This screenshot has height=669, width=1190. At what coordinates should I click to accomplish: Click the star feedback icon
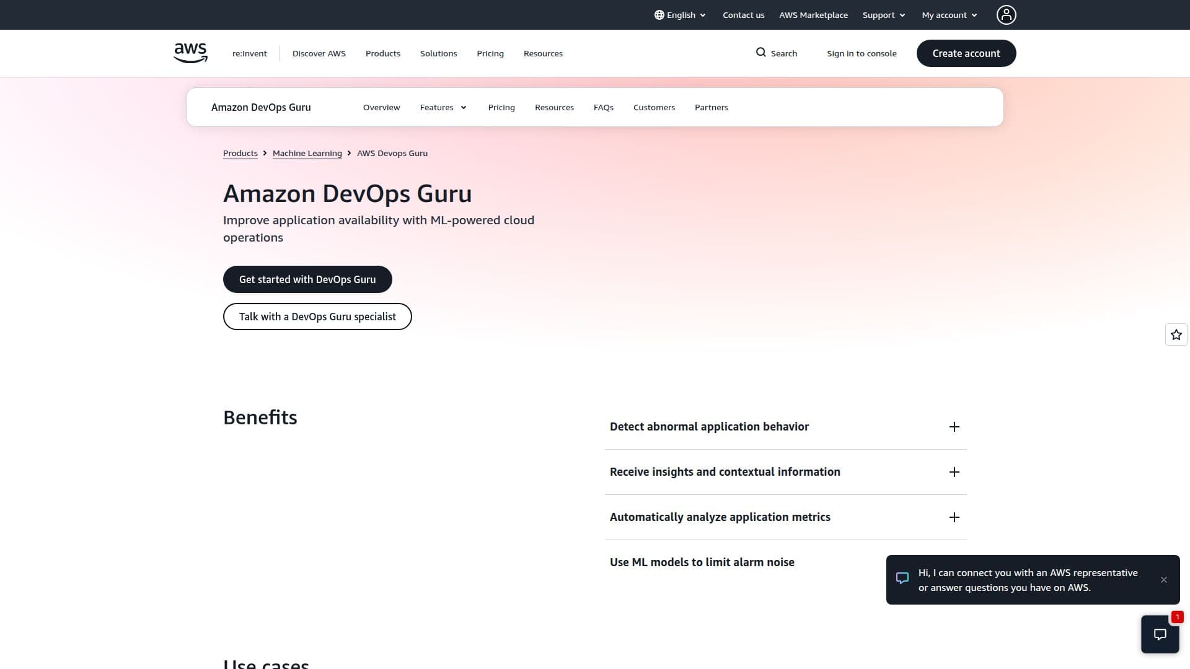[1176, 334]
